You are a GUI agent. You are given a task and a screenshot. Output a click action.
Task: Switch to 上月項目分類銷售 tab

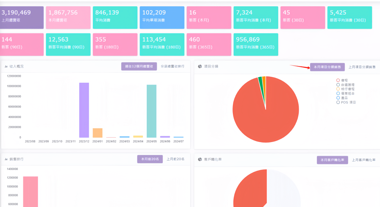[361, 67]
